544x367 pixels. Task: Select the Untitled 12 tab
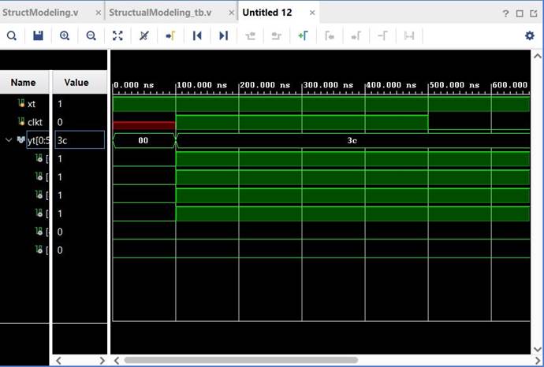[x=267, y=13]
